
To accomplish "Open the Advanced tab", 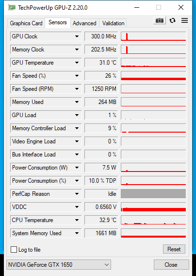I will tap(84, 23).
